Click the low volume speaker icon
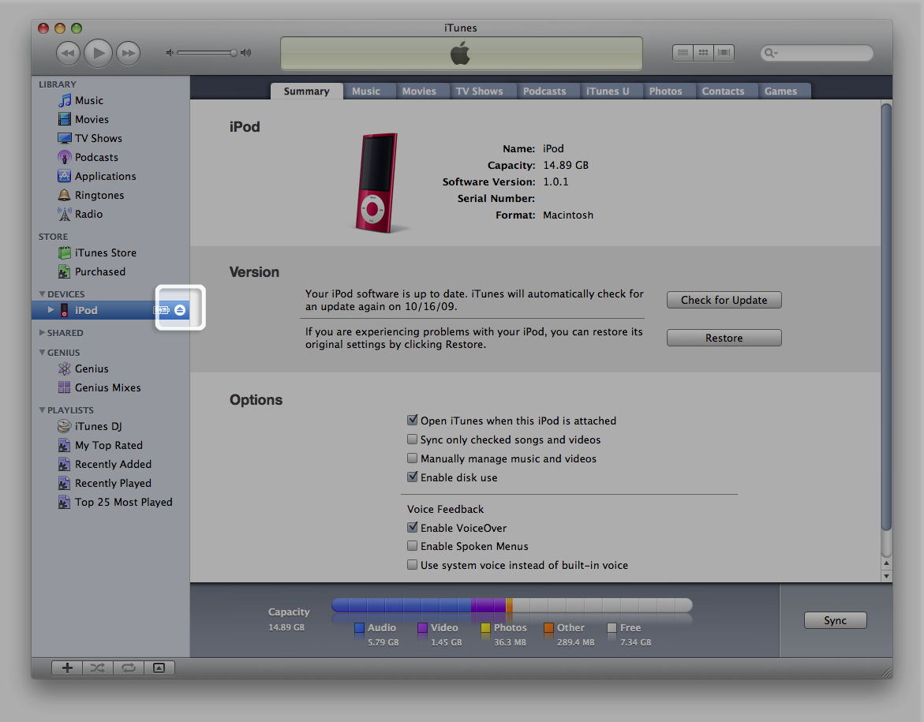The height and width of the screenshot is (722, 924). (x=170, y=53)
